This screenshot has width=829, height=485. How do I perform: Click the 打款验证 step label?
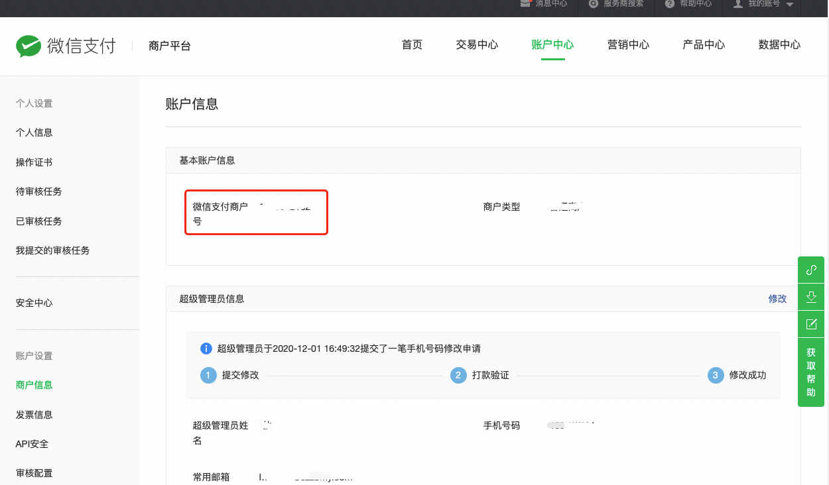tap(491, 376)
